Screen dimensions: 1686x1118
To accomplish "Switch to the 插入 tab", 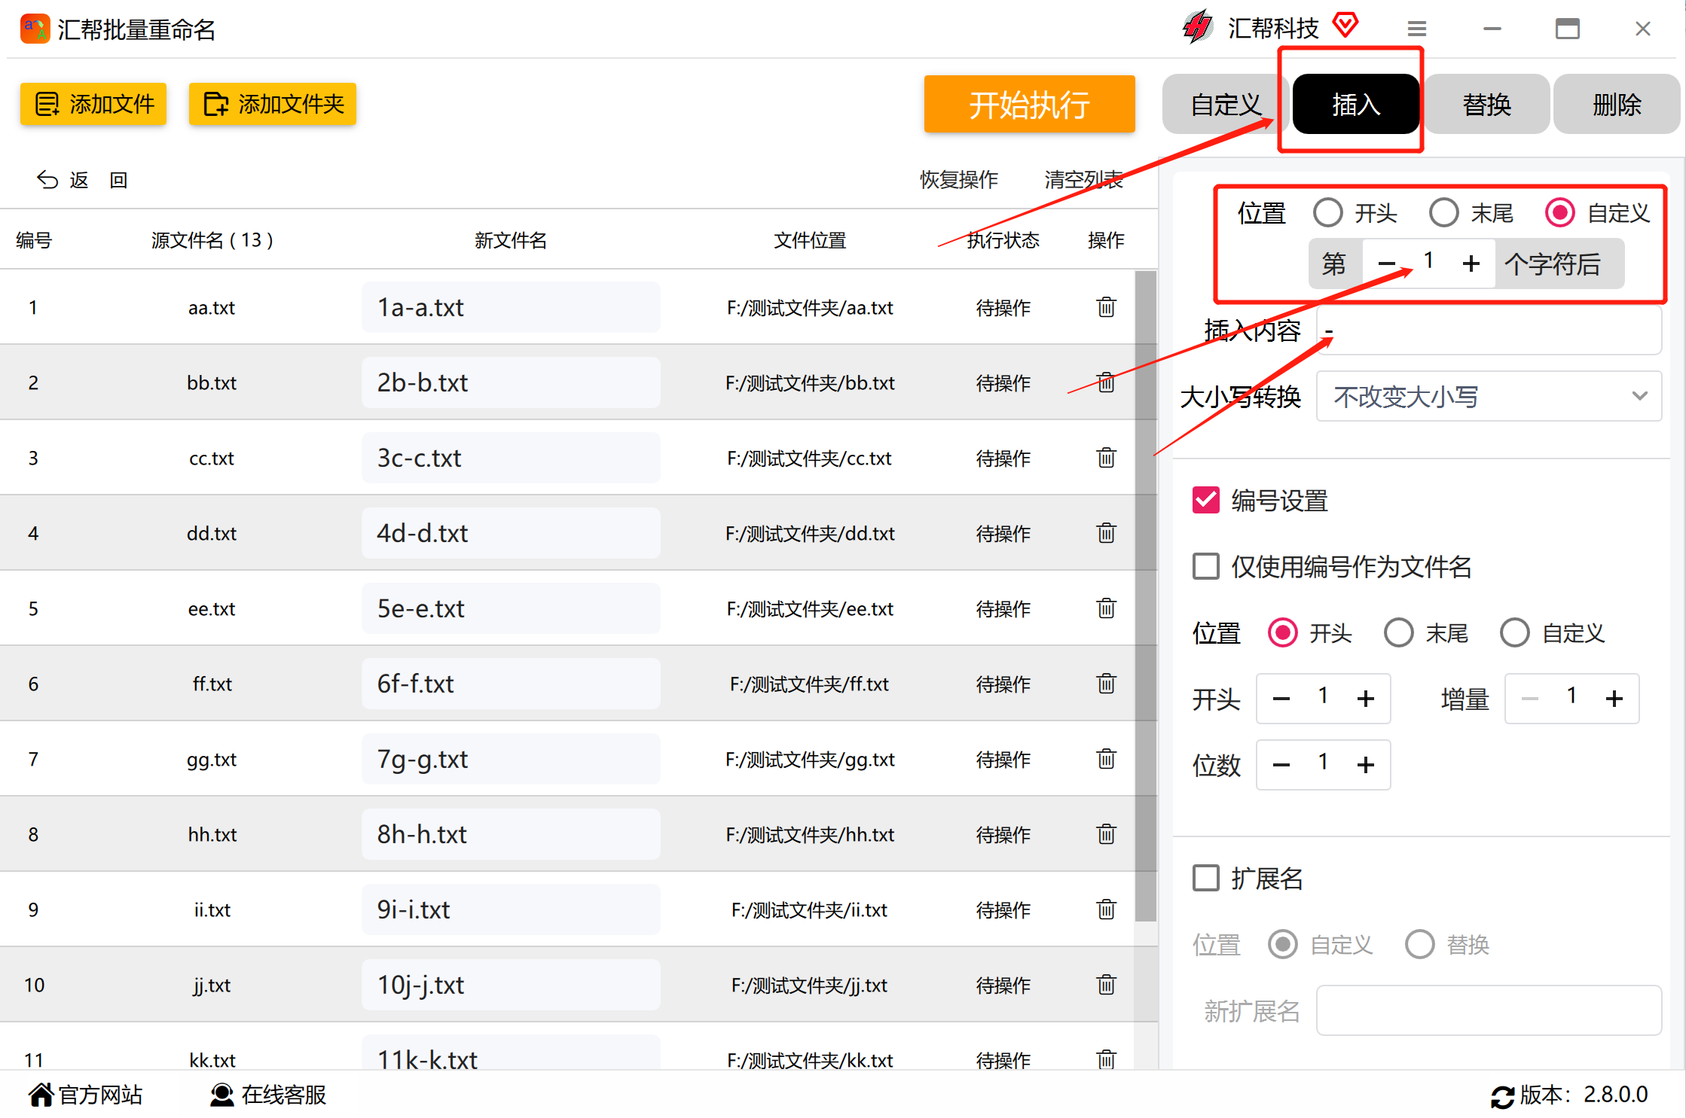I will point(1356,104).
